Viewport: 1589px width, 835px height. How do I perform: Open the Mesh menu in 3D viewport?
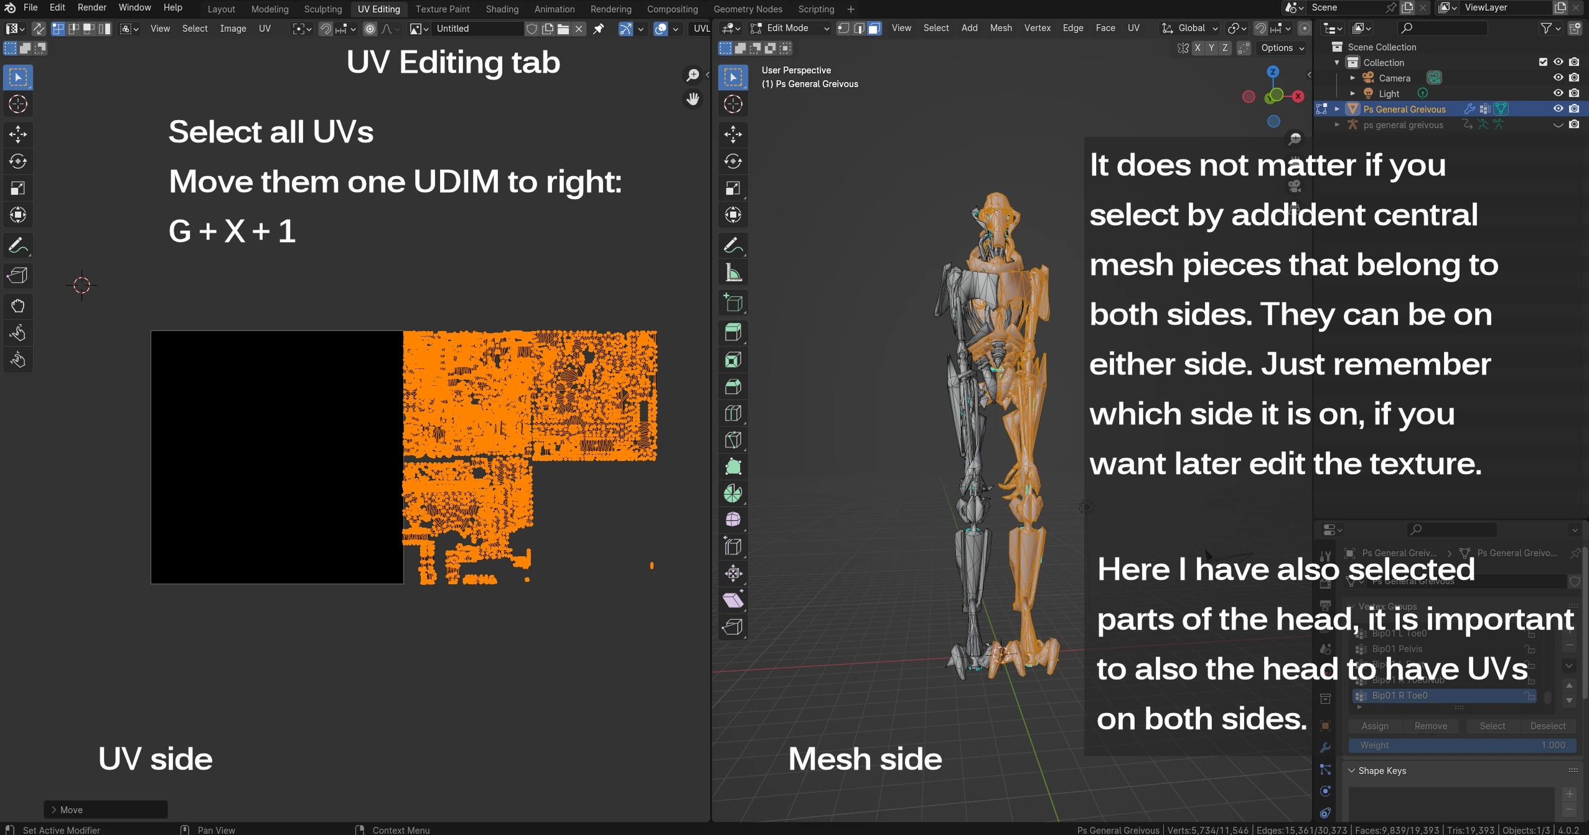point(1000,28)
